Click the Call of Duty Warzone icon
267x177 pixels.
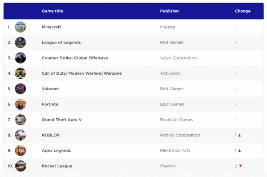[x=20, y=73]
